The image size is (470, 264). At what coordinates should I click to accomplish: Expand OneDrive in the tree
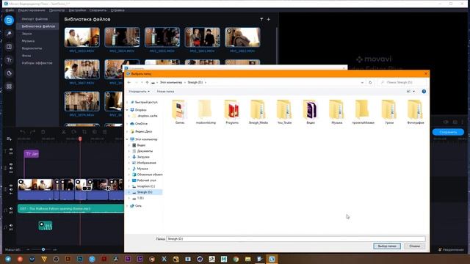127,124
